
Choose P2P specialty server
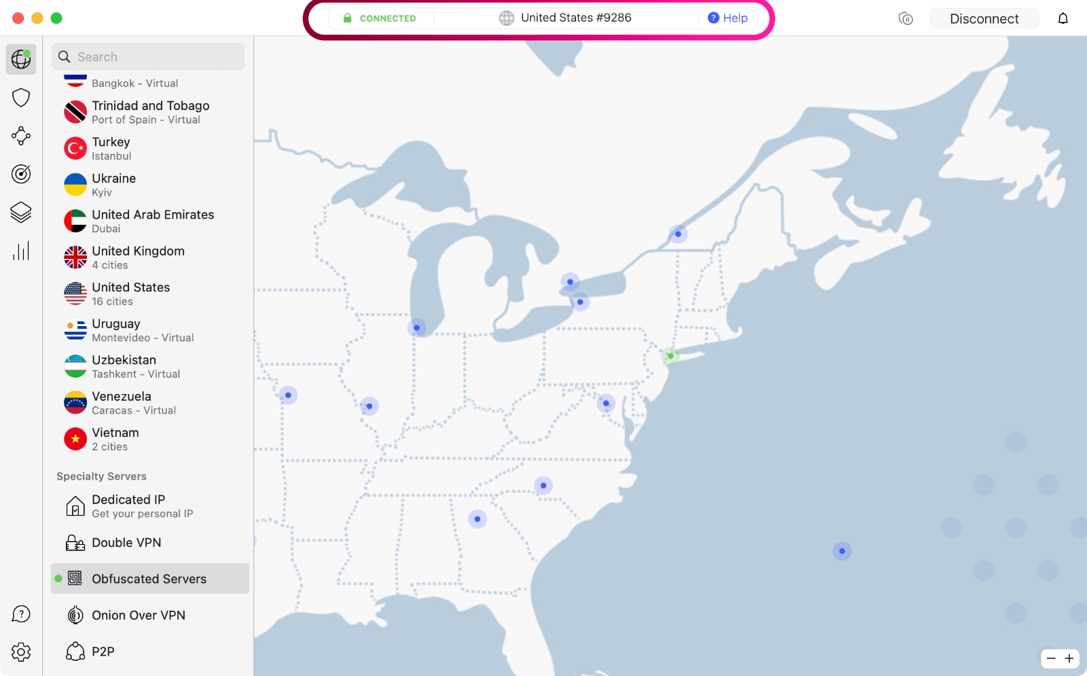point(149,652)
